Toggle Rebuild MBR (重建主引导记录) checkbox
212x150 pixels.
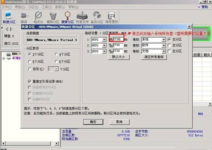pos(29,81)
